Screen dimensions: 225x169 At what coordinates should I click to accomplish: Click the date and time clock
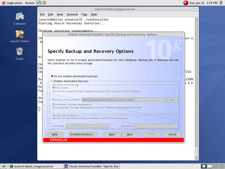pyautogui.click(x=203, y=3)
